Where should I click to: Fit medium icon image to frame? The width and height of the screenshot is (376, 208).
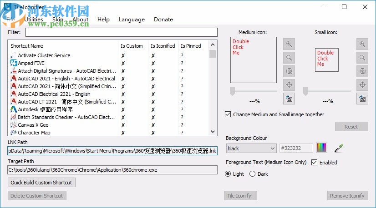289,71
